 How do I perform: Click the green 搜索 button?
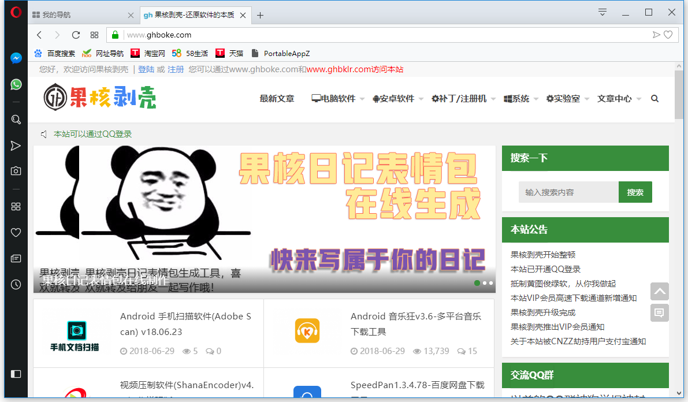pos(635,192)
